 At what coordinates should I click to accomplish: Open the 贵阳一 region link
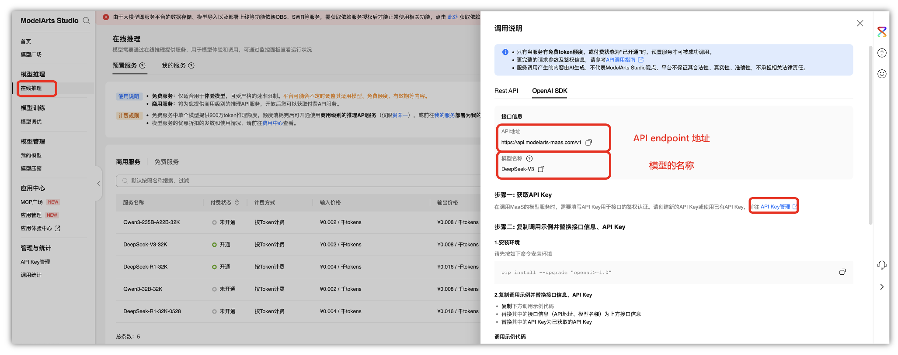[x=400, y=115]
